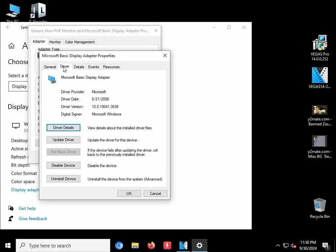The image size is (336, 252).
Task: Click the Digital Signer Microsoft Windows value
Action: 107,114
